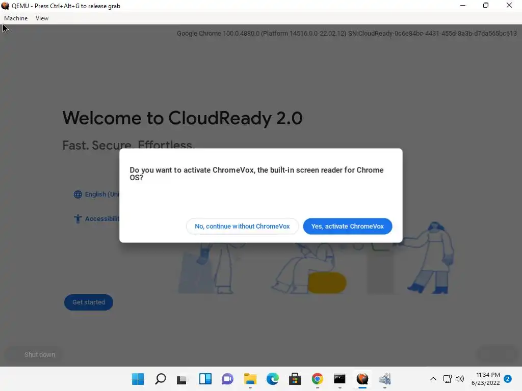Click the Welcome to CloudReady 2.0 heading
This screenshot has width=522, height=391.
point(182,118)
